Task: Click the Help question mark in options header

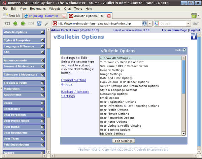Action: coord(184,50)
